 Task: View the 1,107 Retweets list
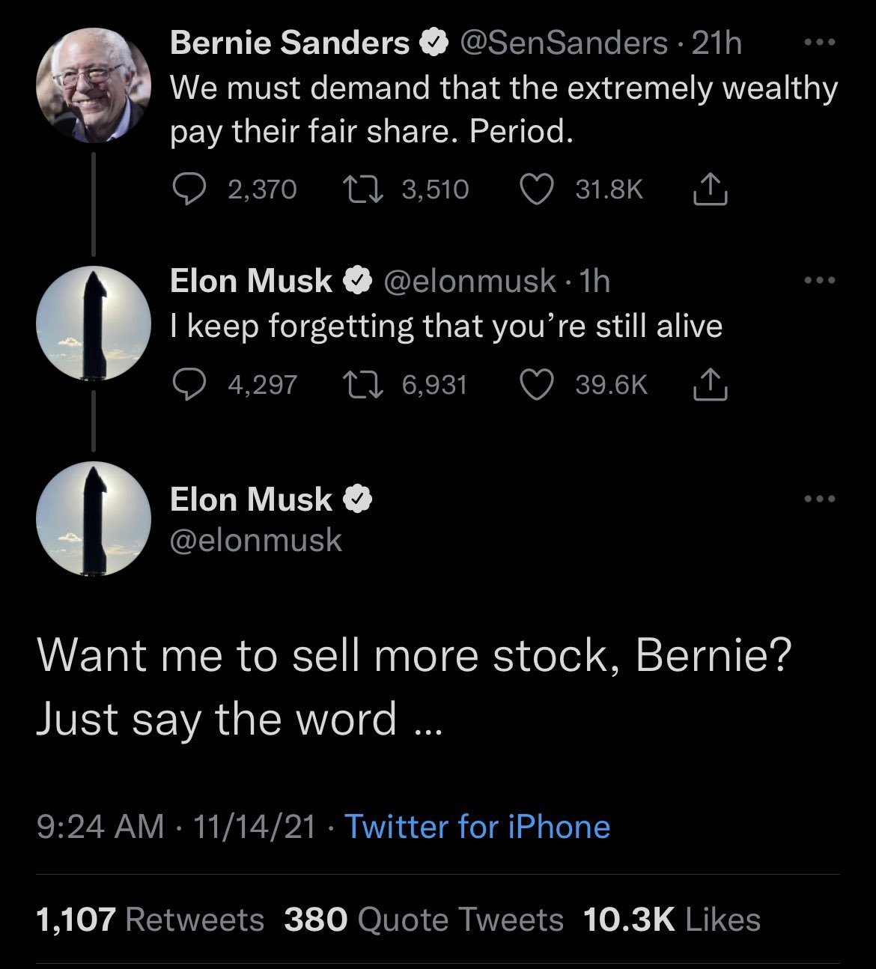pyautogui.click(x=150, y=920)
